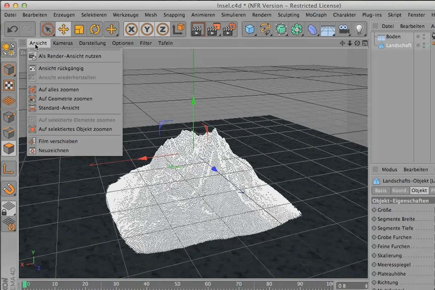
Task: Activate the Scale tool
Action: 79,29
